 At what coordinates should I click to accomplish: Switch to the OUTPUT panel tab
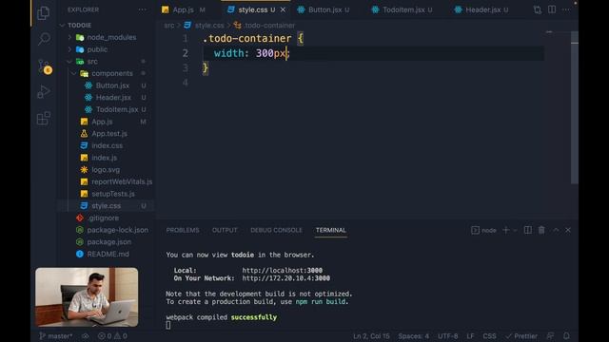[225, 230]
